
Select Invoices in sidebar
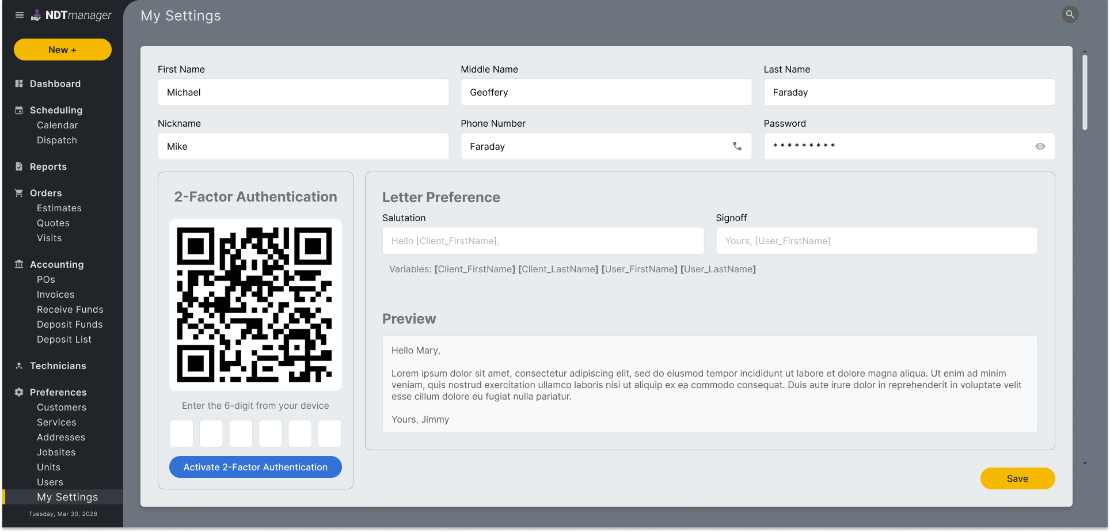(x=56, y=294)
